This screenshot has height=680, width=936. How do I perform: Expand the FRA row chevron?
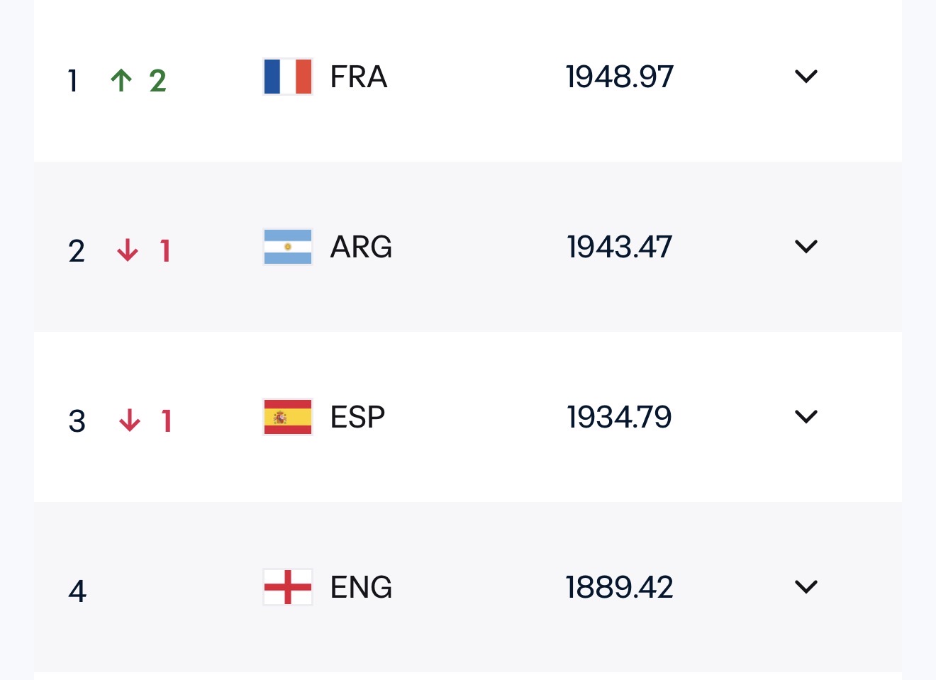coord(806,77)
